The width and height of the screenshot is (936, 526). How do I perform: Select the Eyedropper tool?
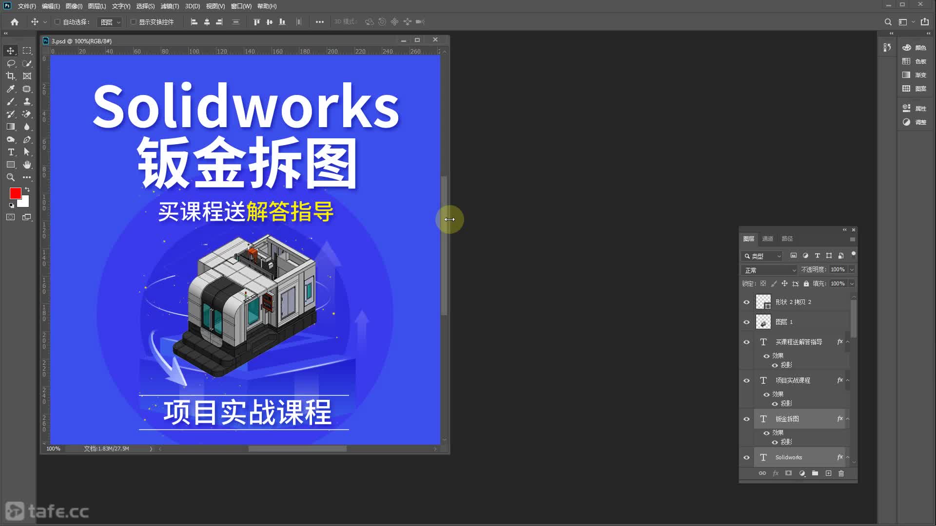(11, 89)
